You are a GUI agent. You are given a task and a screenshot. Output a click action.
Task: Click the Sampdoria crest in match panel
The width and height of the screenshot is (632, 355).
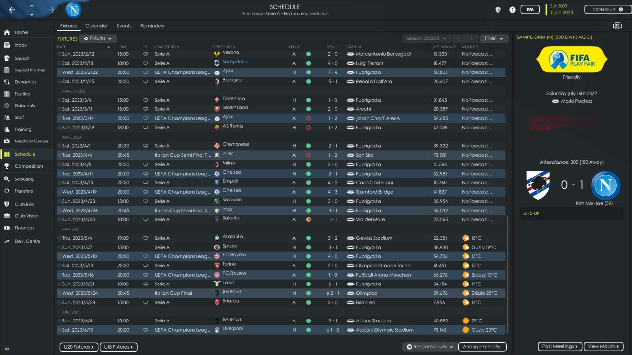click(x=538, y=185)
